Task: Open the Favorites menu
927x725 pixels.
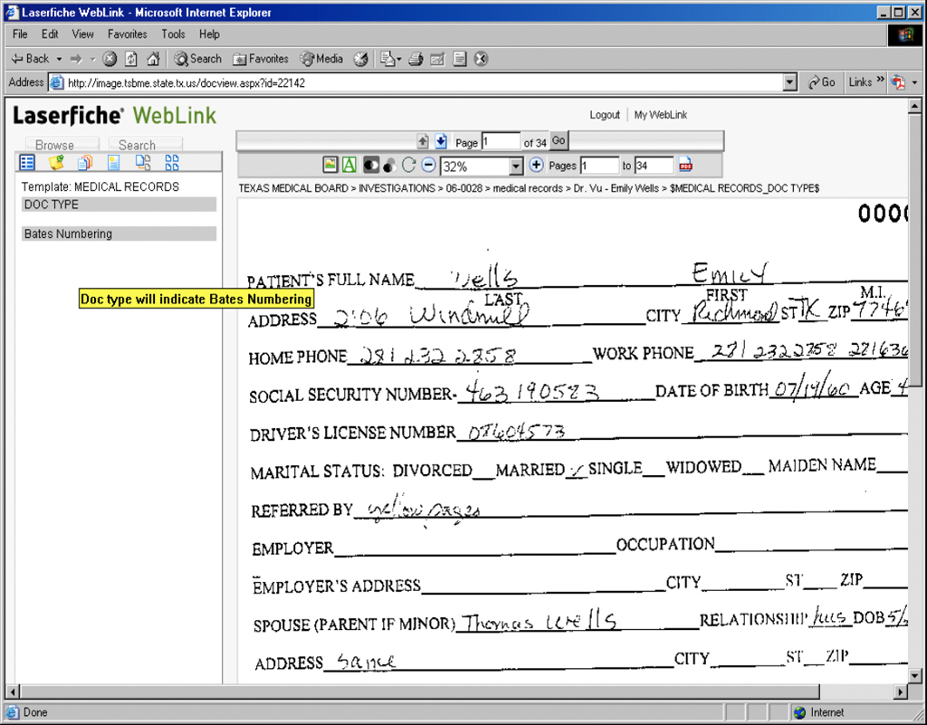Action: [127, 34]
